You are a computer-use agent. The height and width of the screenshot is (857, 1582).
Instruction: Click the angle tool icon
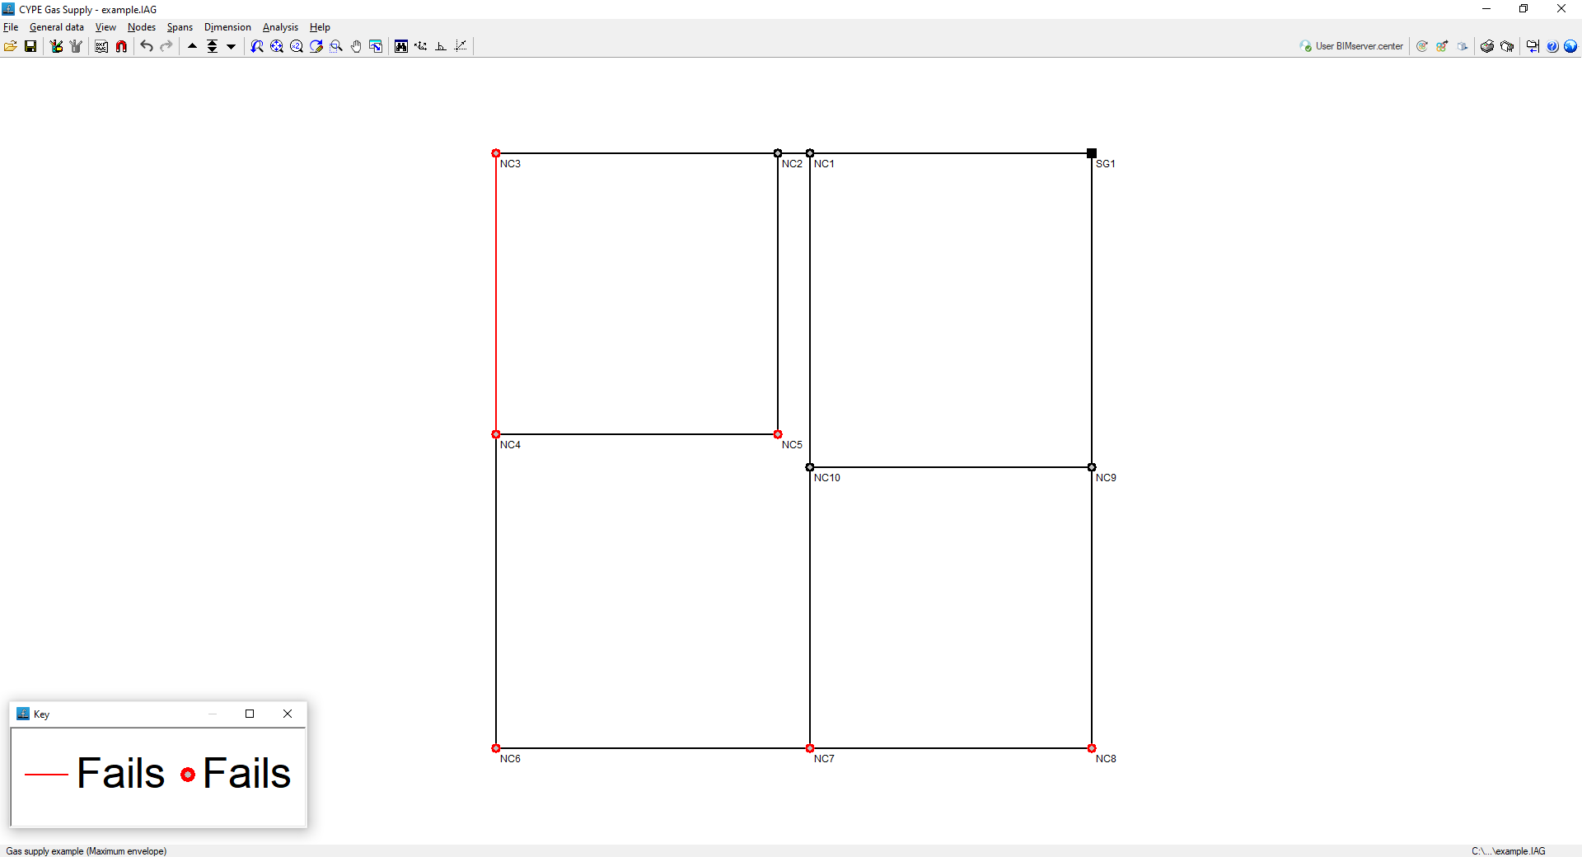441,46
